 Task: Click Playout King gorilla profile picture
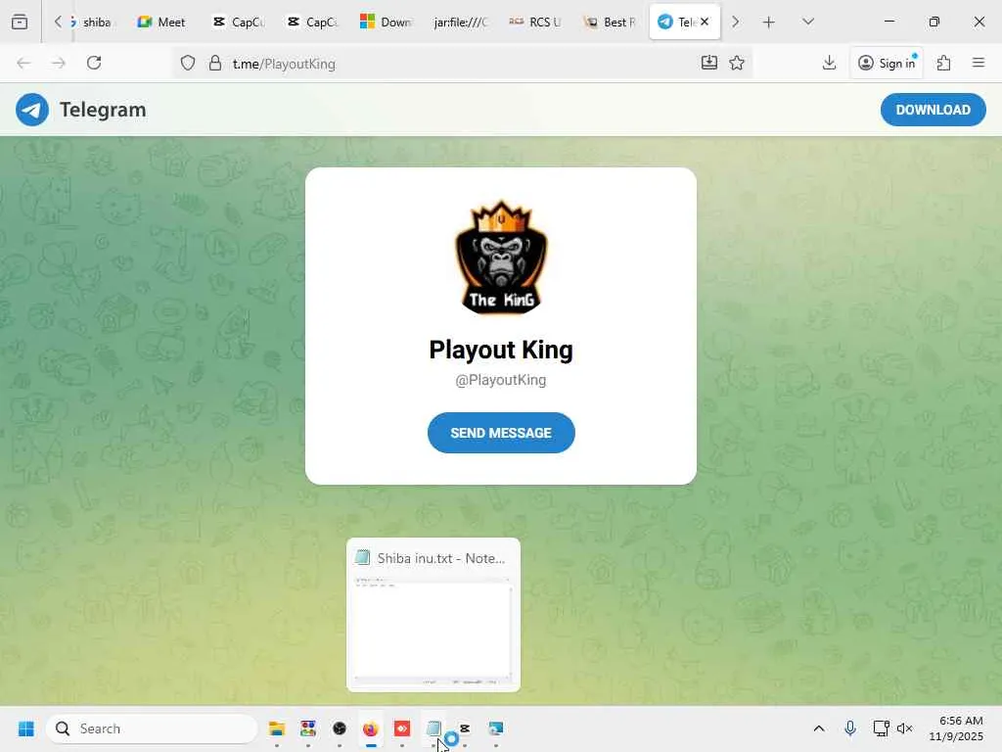click(x=501, y=258)
